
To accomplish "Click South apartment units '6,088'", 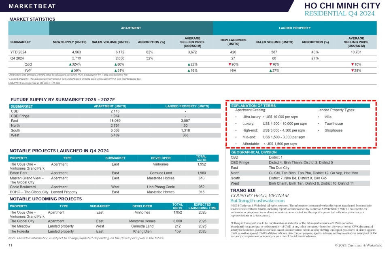I will pos(115,130).
